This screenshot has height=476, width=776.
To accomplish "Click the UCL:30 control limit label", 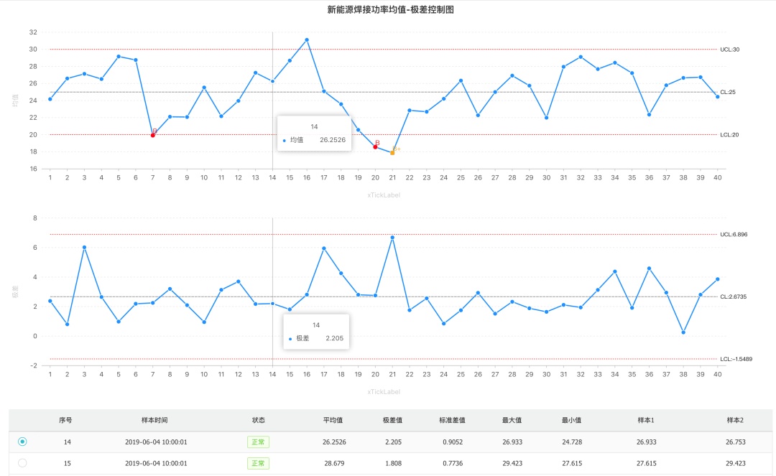I will (x=729, y=50).
